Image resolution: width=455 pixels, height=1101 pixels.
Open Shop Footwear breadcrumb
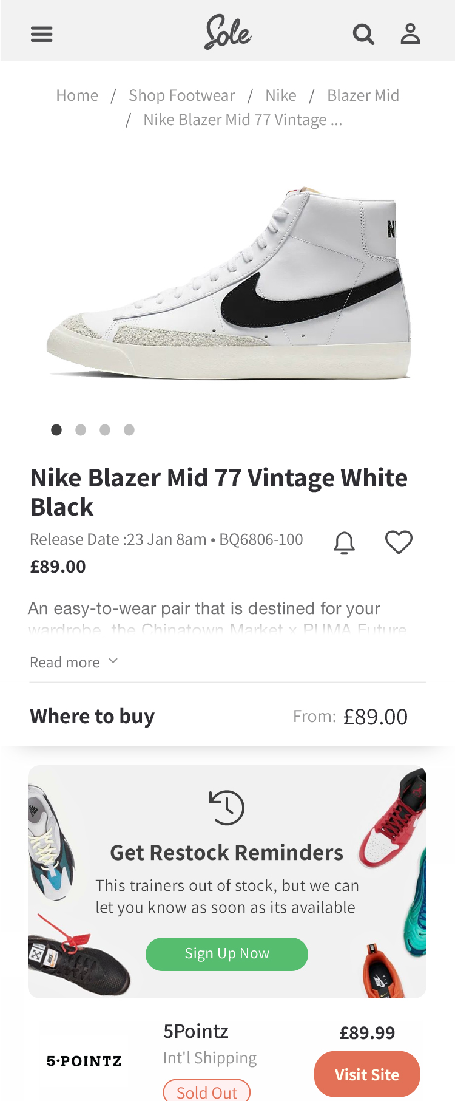[x=181, y=95]
